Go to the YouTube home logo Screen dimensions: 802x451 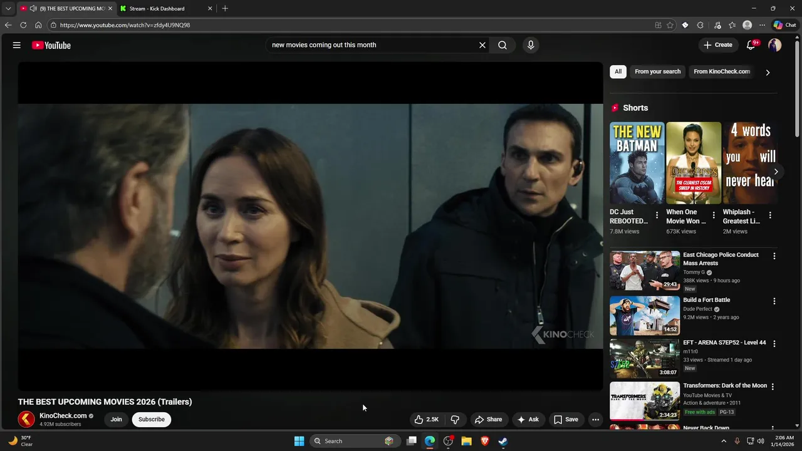coord(51,45)
